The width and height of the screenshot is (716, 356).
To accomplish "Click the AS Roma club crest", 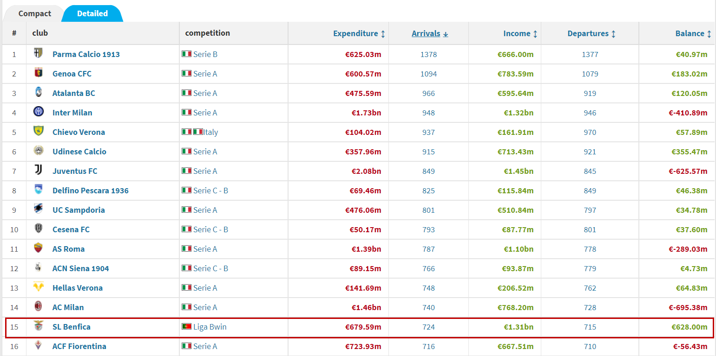I will point(38,248).
